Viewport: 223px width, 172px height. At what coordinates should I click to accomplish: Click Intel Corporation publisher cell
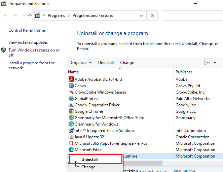[191, 131]
